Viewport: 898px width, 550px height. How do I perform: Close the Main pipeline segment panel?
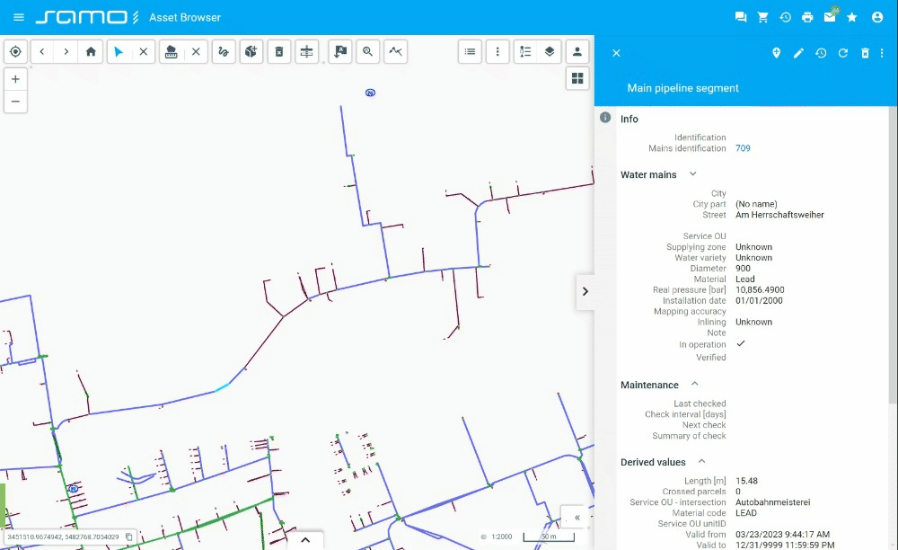tap(616, 53)
